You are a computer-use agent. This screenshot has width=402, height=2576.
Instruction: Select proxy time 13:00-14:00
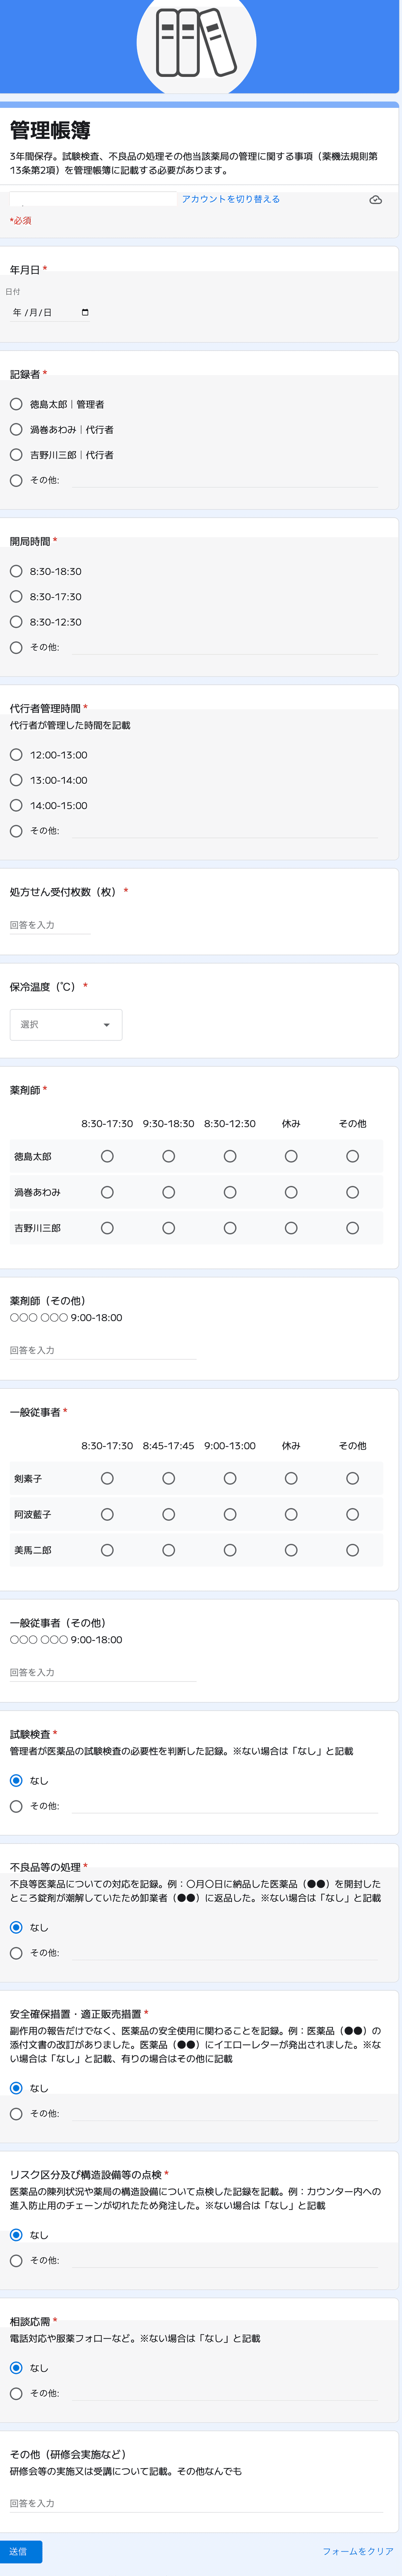pyautogui.click(x=16, y=780)
